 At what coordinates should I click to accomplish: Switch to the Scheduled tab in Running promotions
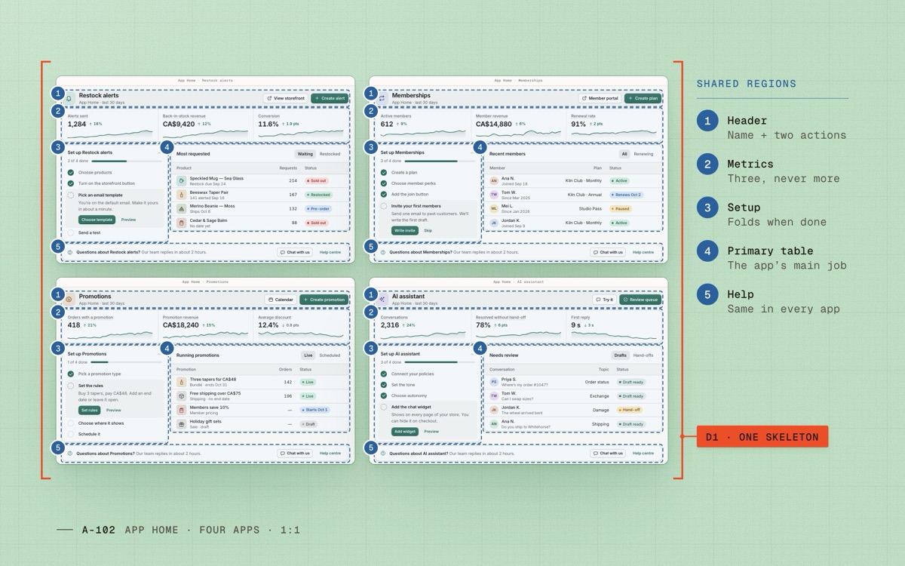tap(330, 355)
